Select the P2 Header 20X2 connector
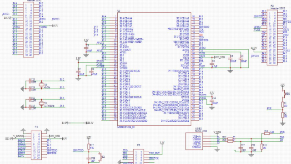Viewport: 291px width, 164px height. (272, 37)
